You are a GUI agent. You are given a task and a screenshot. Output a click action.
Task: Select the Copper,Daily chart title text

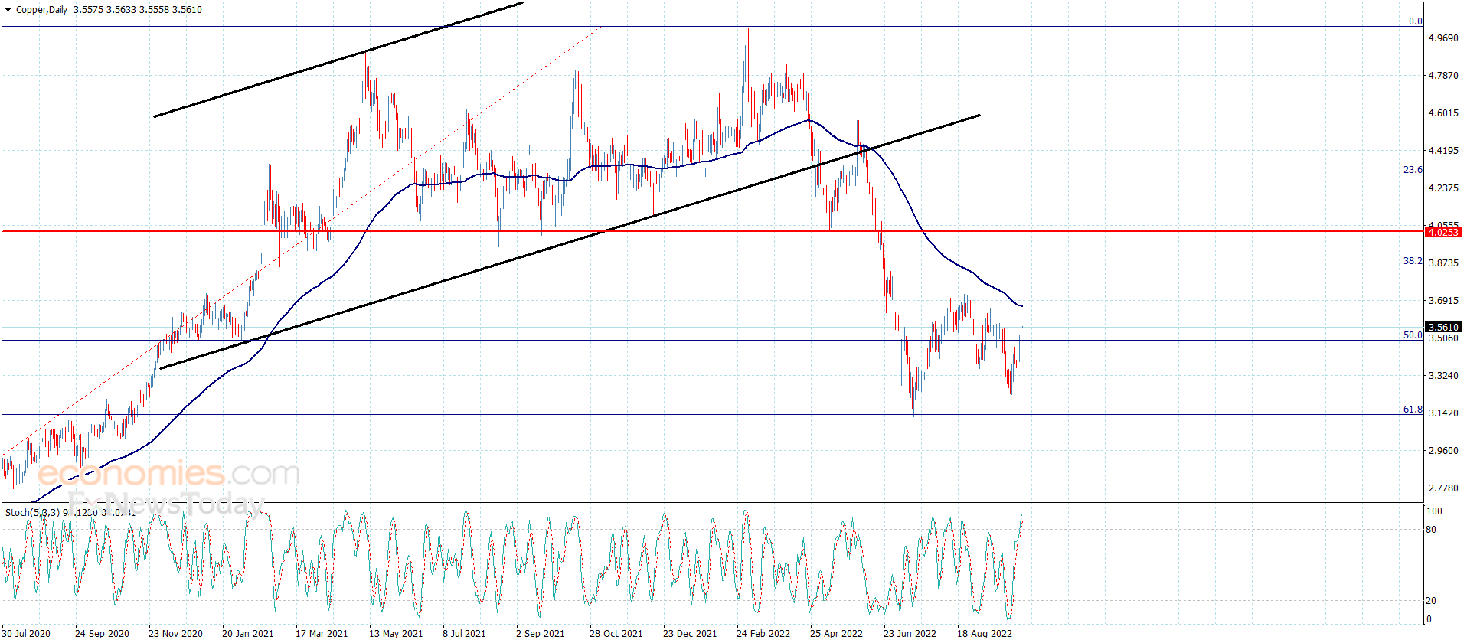click(x=41, y=10)
